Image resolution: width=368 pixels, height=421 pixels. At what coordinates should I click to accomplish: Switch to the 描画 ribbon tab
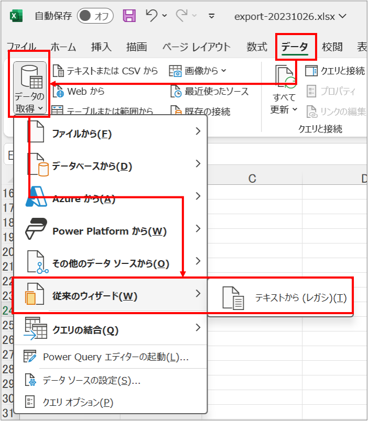tap(136, 47)
